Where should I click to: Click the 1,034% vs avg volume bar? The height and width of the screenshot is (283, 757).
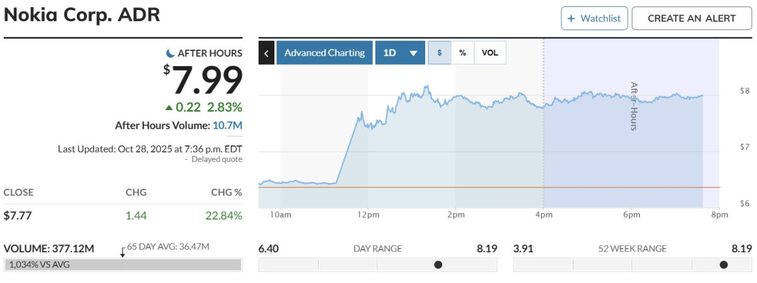point(123,265)
